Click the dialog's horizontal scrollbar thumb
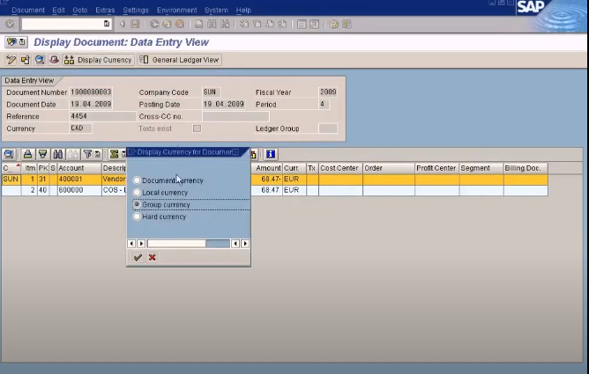The height and width of the screenshot is (374, 589). point(176,244)
